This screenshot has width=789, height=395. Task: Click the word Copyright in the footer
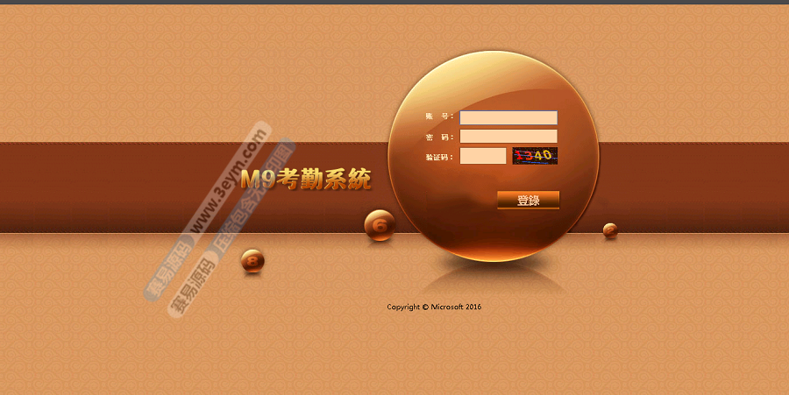403,307
